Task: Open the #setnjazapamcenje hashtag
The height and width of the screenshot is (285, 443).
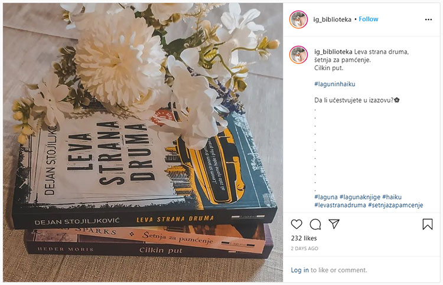Action: click(396, 205)
